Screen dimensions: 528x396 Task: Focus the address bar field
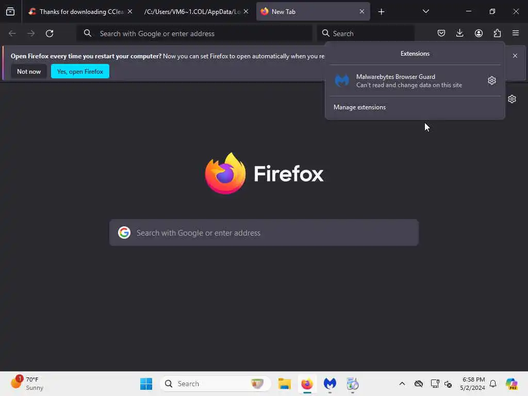pos(194,34)
